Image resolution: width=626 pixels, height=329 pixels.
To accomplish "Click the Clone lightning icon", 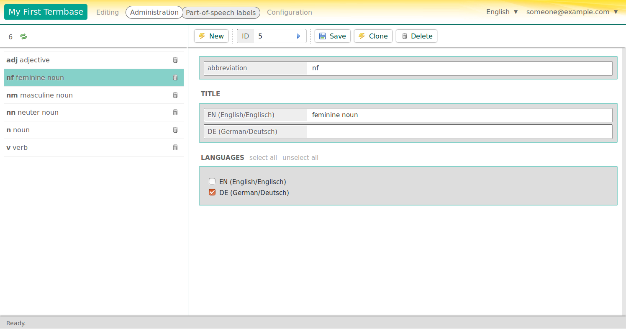I will [362, 36].
